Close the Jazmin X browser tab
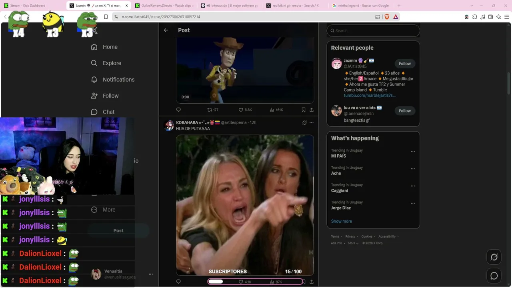This screenshot has width=512, height=288. click(127, 6)
